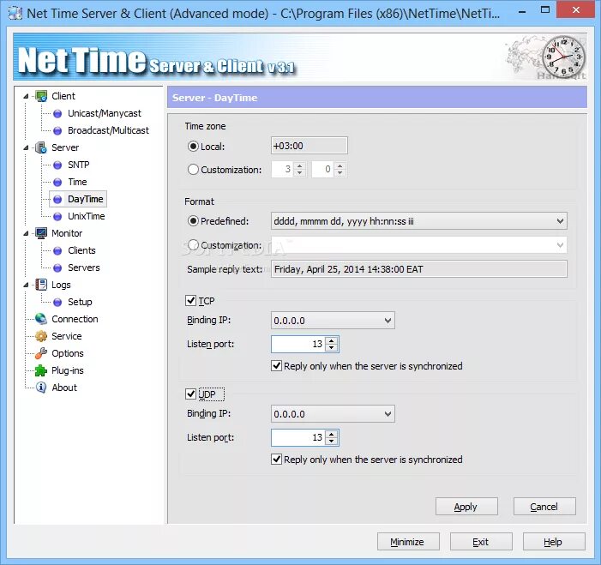
Task: Toggle the UDP checkbox
Action: (x=190, y=394)
